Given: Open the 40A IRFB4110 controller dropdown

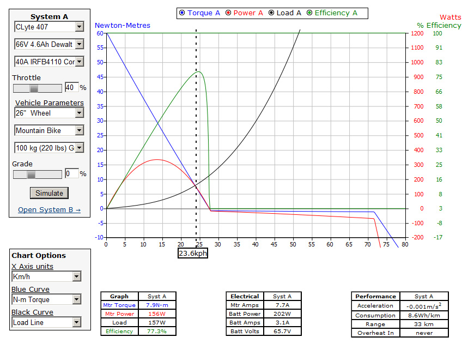Looking at the screenshot, I should point(49,62).
